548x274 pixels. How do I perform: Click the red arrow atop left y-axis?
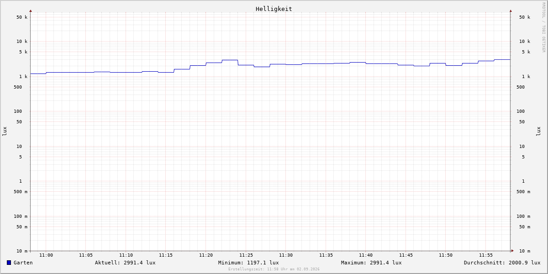click(x=31, y=11)
